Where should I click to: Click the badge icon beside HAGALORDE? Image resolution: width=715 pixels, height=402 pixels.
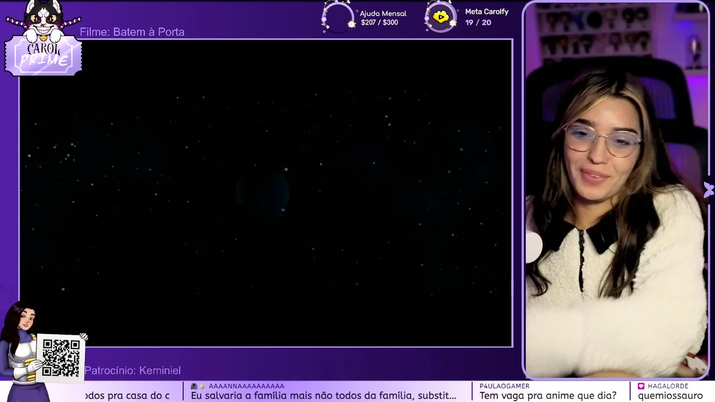[x=641, y=386]
